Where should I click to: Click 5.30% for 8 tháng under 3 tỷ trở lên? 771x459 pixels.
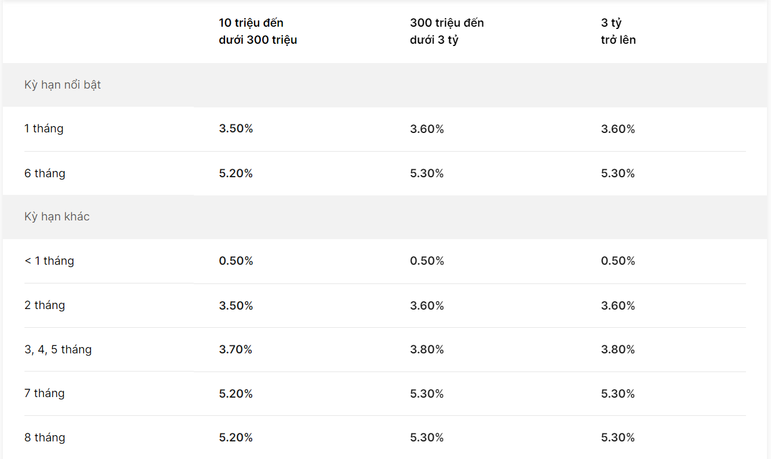click(x=618, y=437)
